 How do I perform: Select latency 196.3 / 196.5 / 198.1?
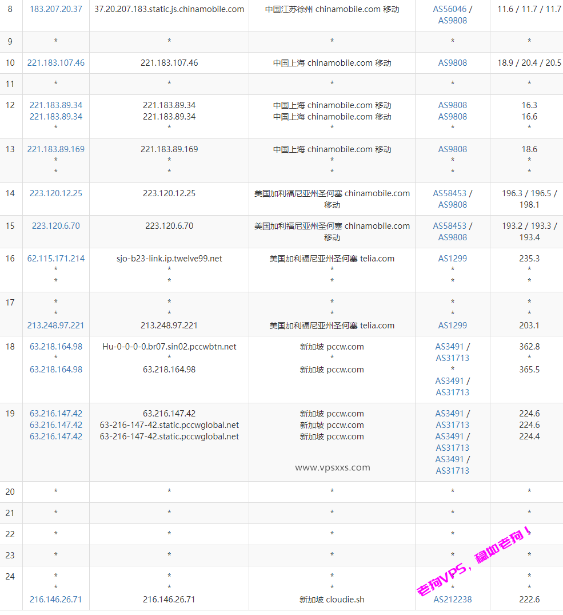pos(529,199)
